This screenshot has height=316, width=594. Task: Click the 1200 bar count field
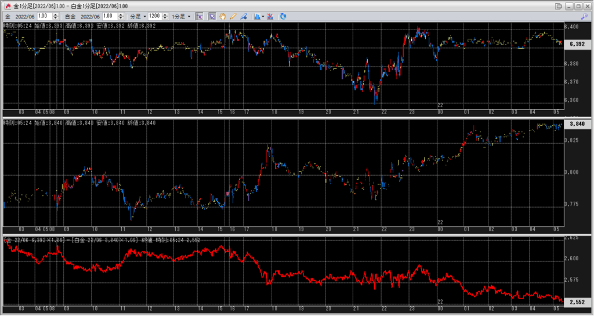pyautogui.click(x=155, y=17)
